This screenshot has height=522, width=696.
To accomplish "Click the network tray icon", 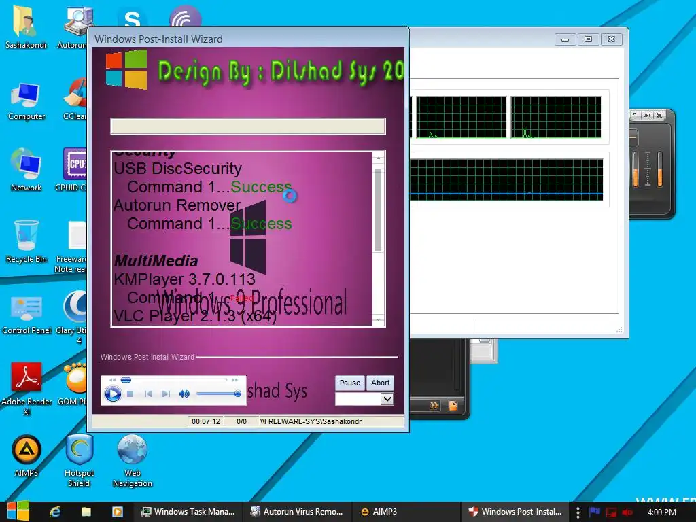I will pos(611,512).
